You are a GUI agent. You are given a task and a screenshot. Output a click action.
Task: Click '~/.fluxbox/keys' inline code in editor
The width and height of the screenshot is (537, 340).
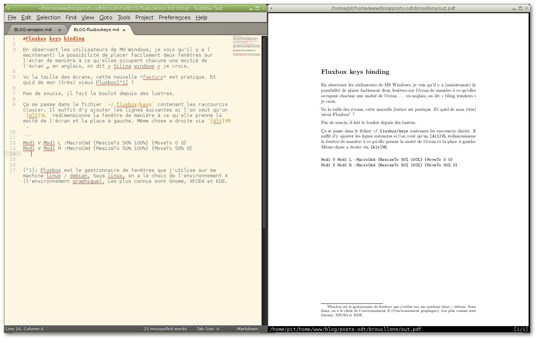(x=130, y=104)
